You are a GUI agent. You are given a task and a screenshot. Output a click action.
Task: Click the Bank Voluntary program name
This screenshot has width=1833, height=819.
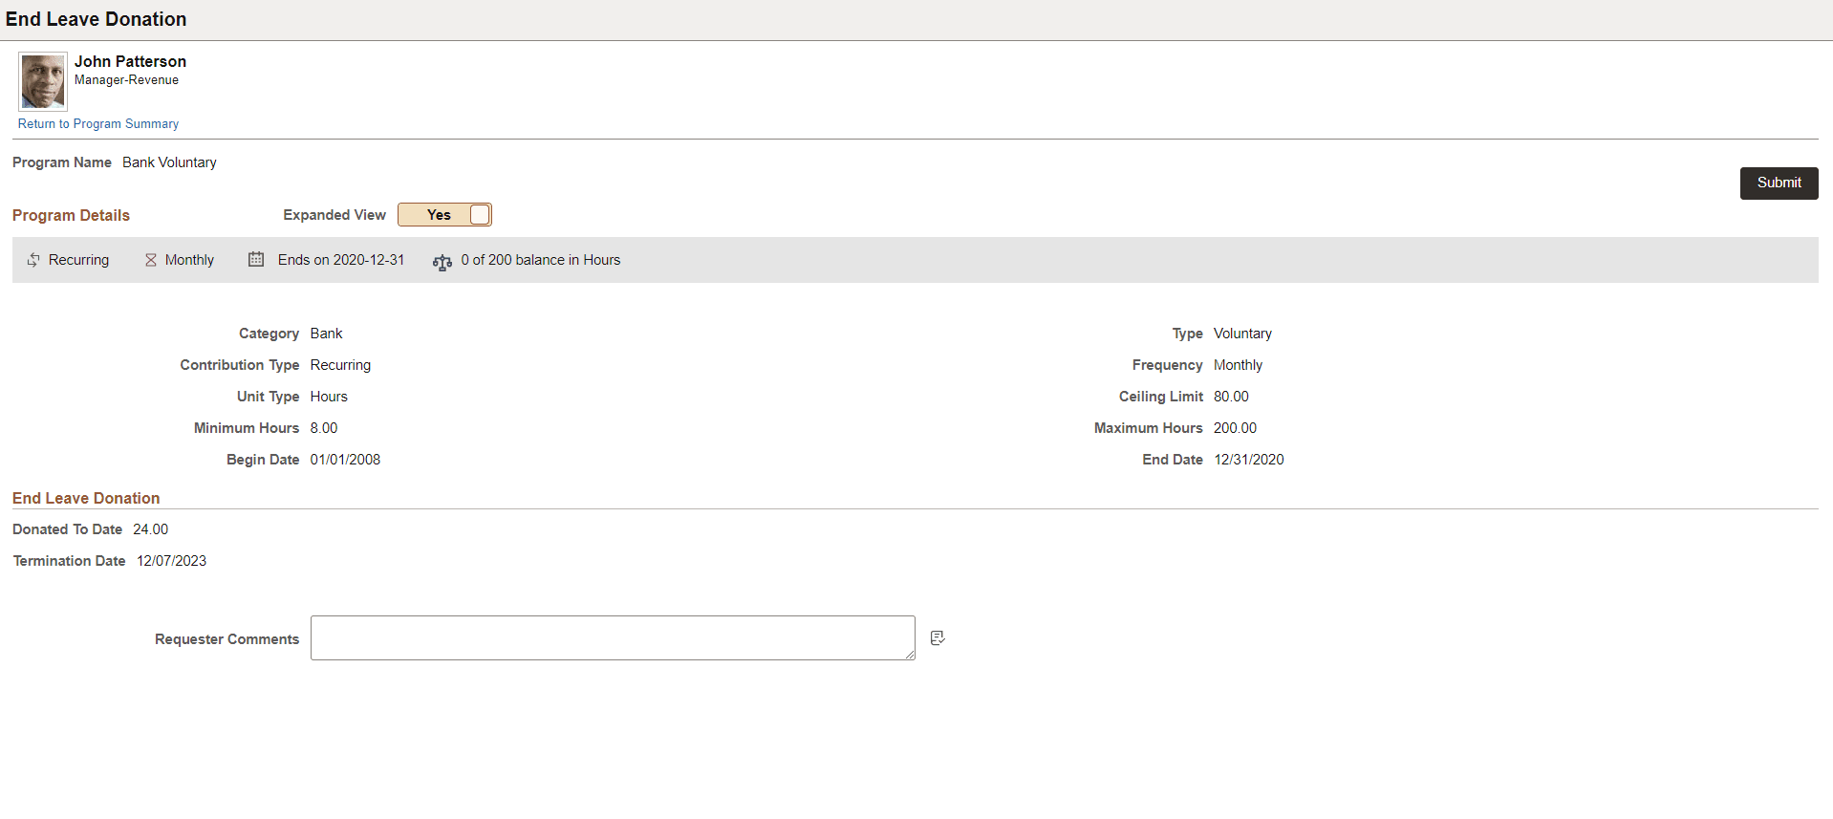click(169, 162)
